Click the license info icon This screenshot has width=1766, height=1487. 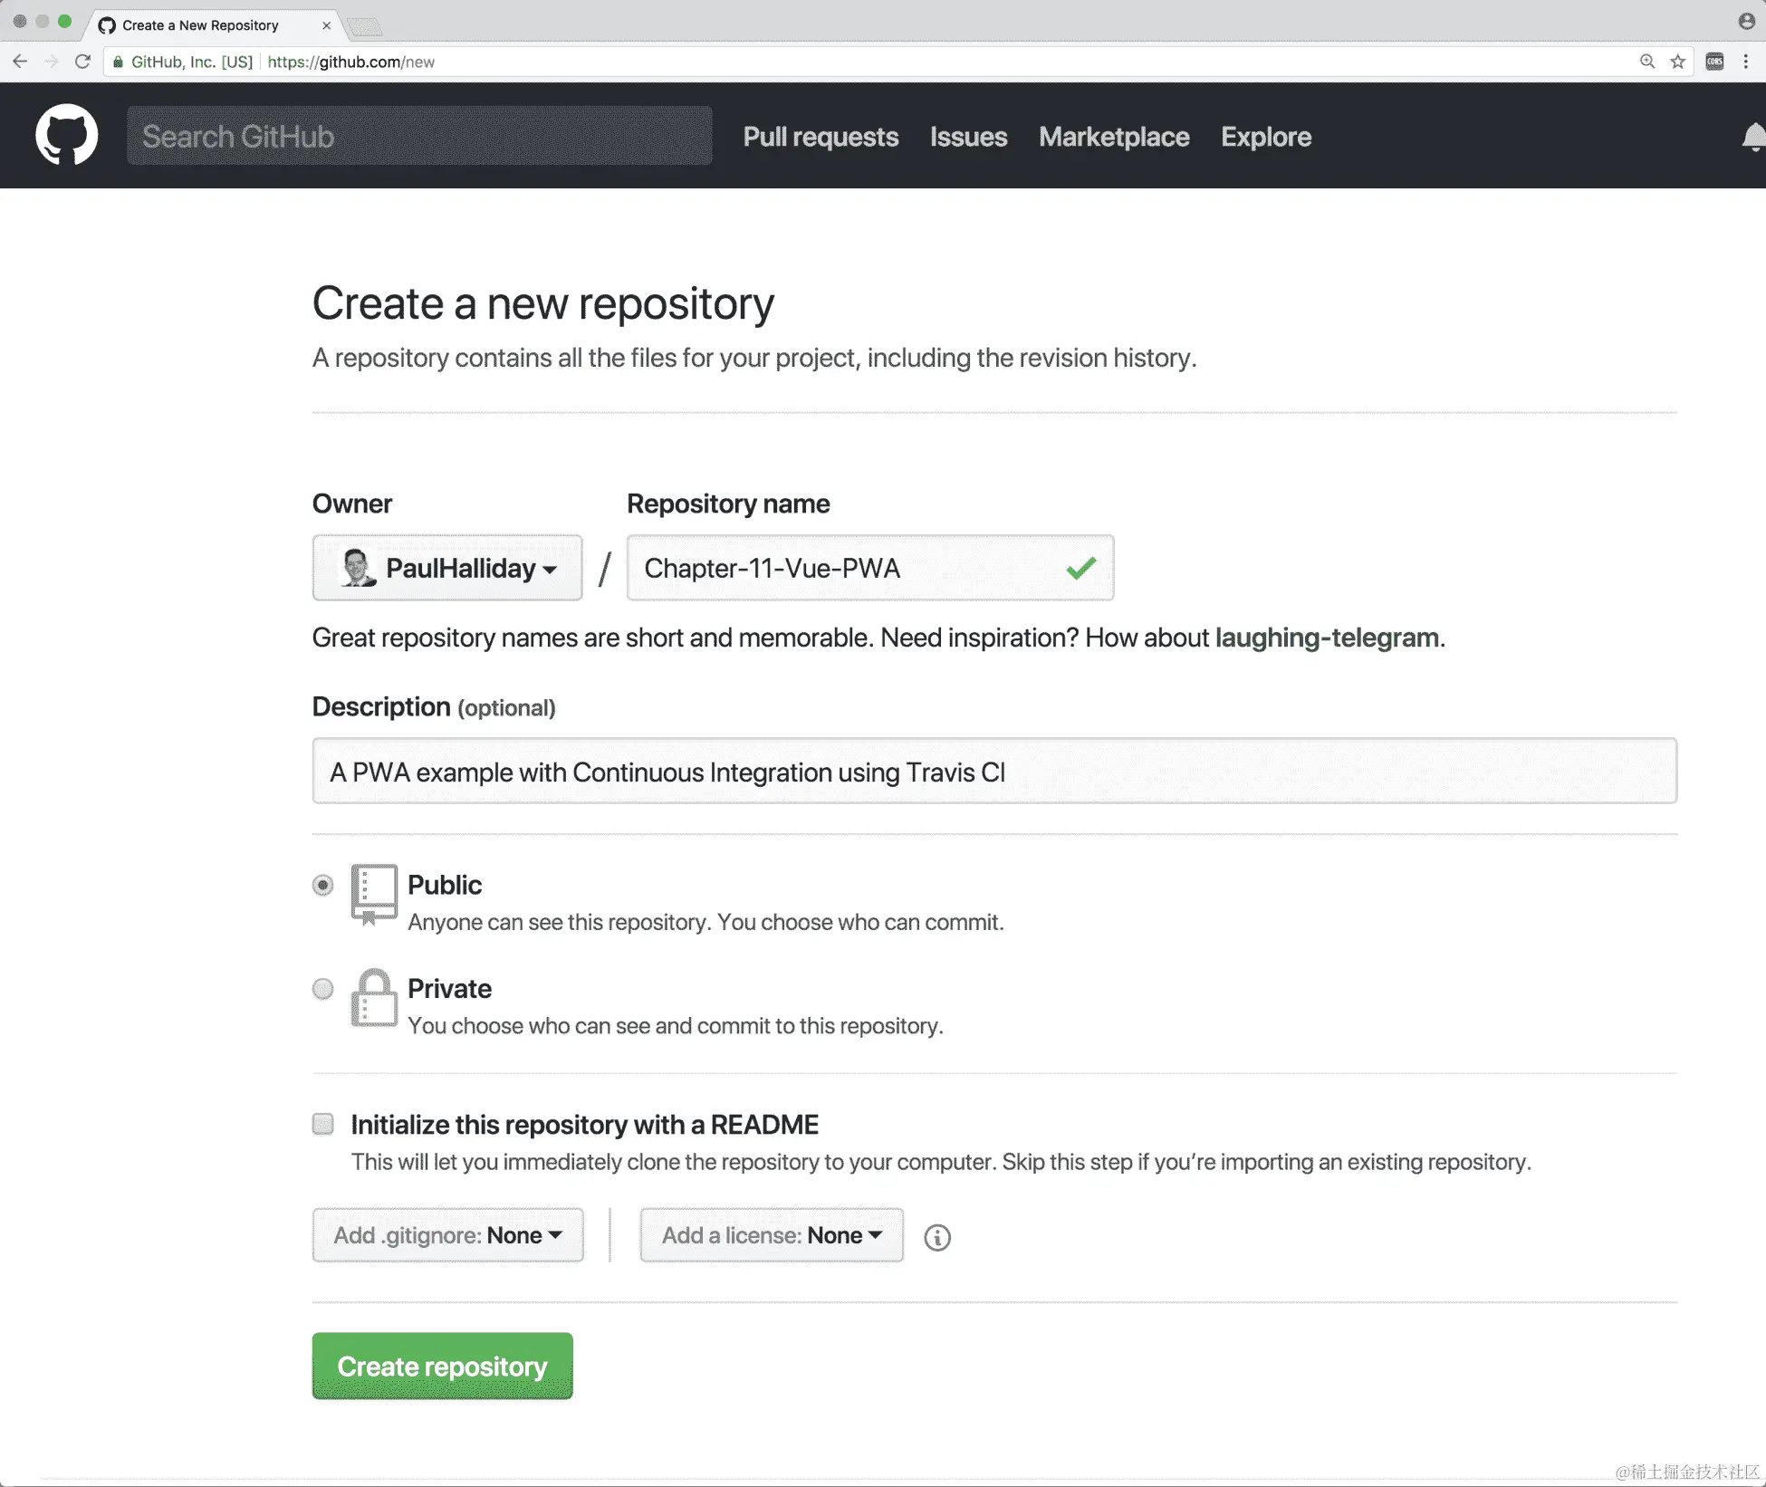pyautogui.click(x=937, y=1237)
